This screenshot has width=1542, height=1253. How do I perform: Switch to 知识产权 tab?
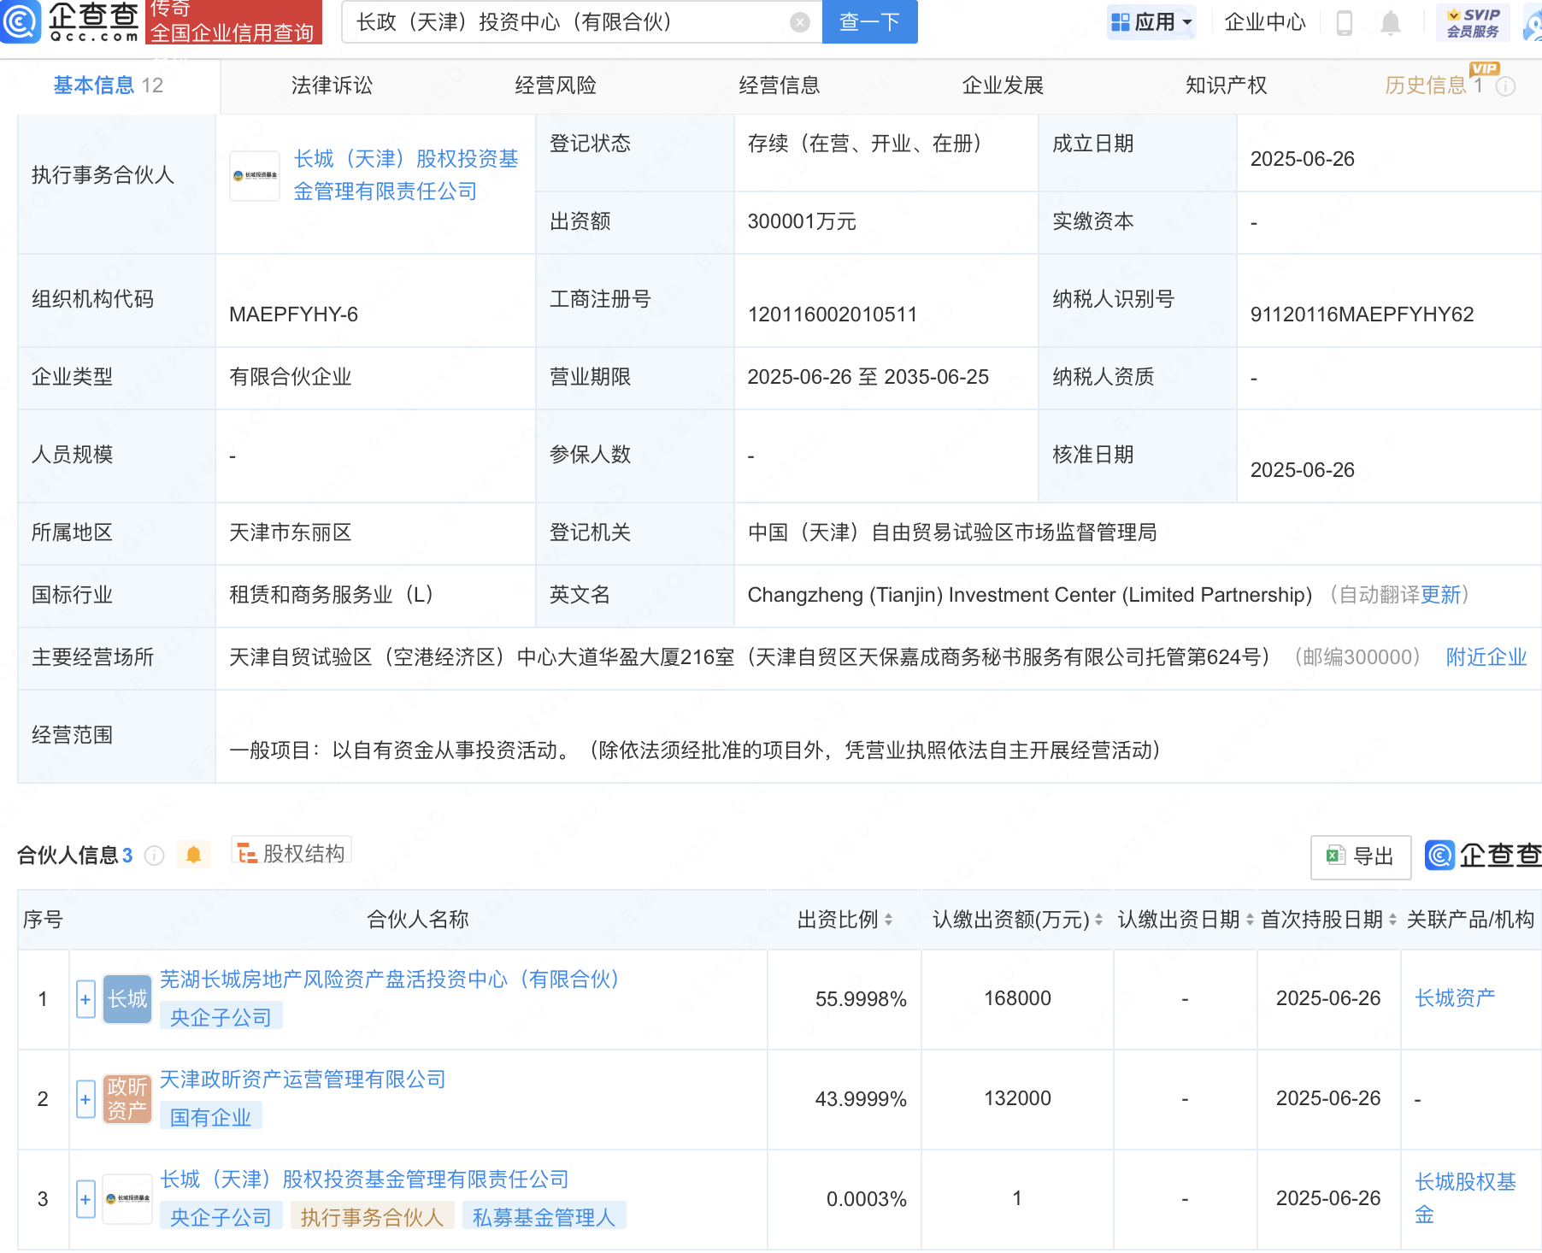pyautogui.click(x=1226, y=85)
